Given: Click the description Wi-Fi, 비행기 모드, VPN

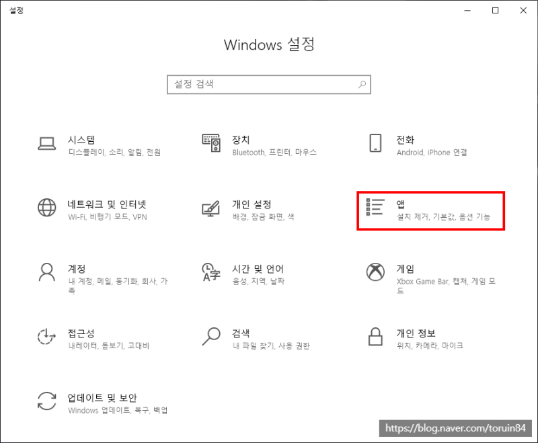Looking at the screenshot, I should [108, 216].
